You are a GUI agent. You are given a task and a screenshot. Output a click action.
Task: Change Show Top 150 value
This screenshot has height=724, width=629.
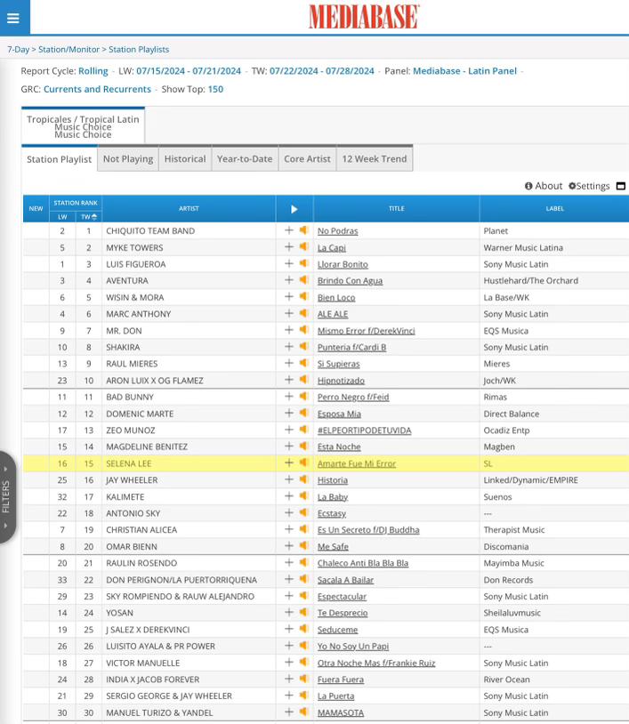215,89
